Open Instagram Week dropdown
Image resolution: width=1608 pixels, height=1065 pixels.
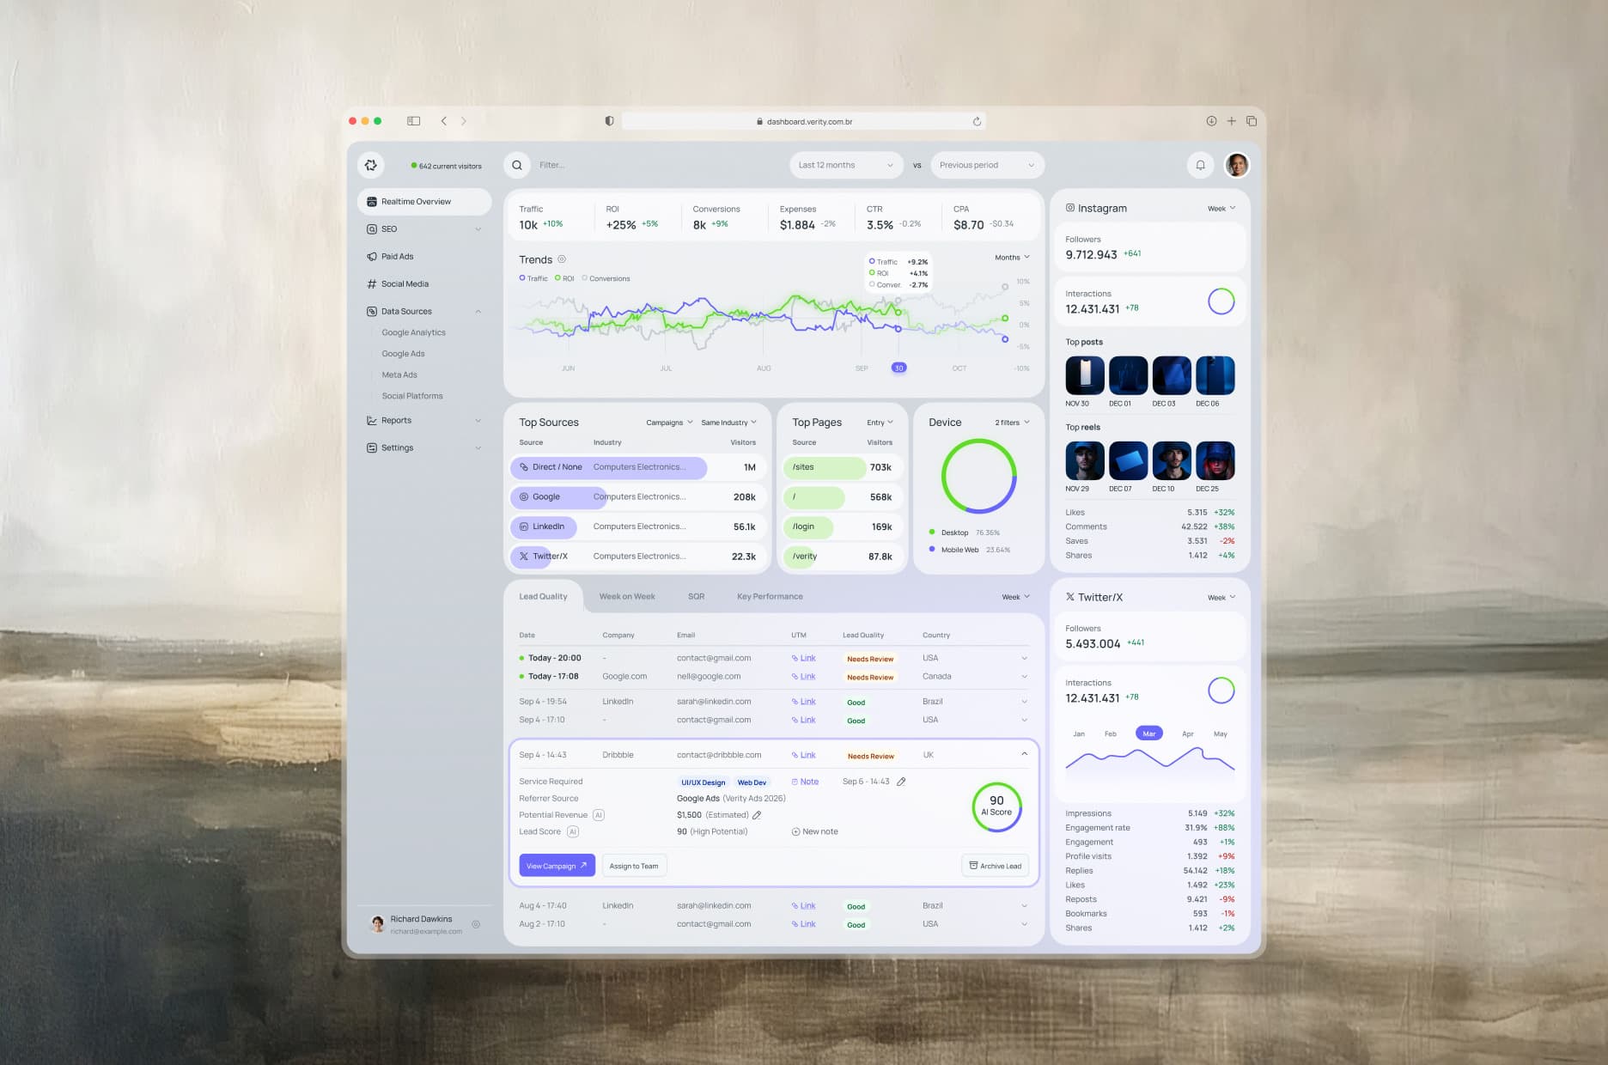[x=1221, y=208]
